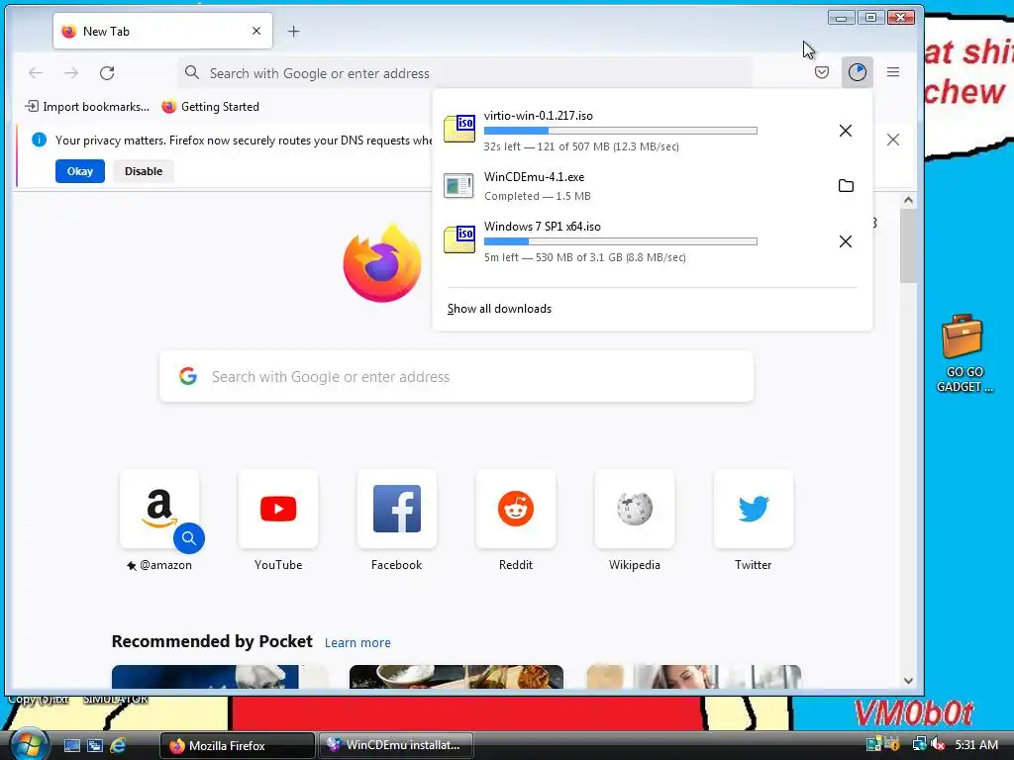Launch Internet Explorer from quick launch
The height and width of the screenshot is (760, 1014).
118,745
